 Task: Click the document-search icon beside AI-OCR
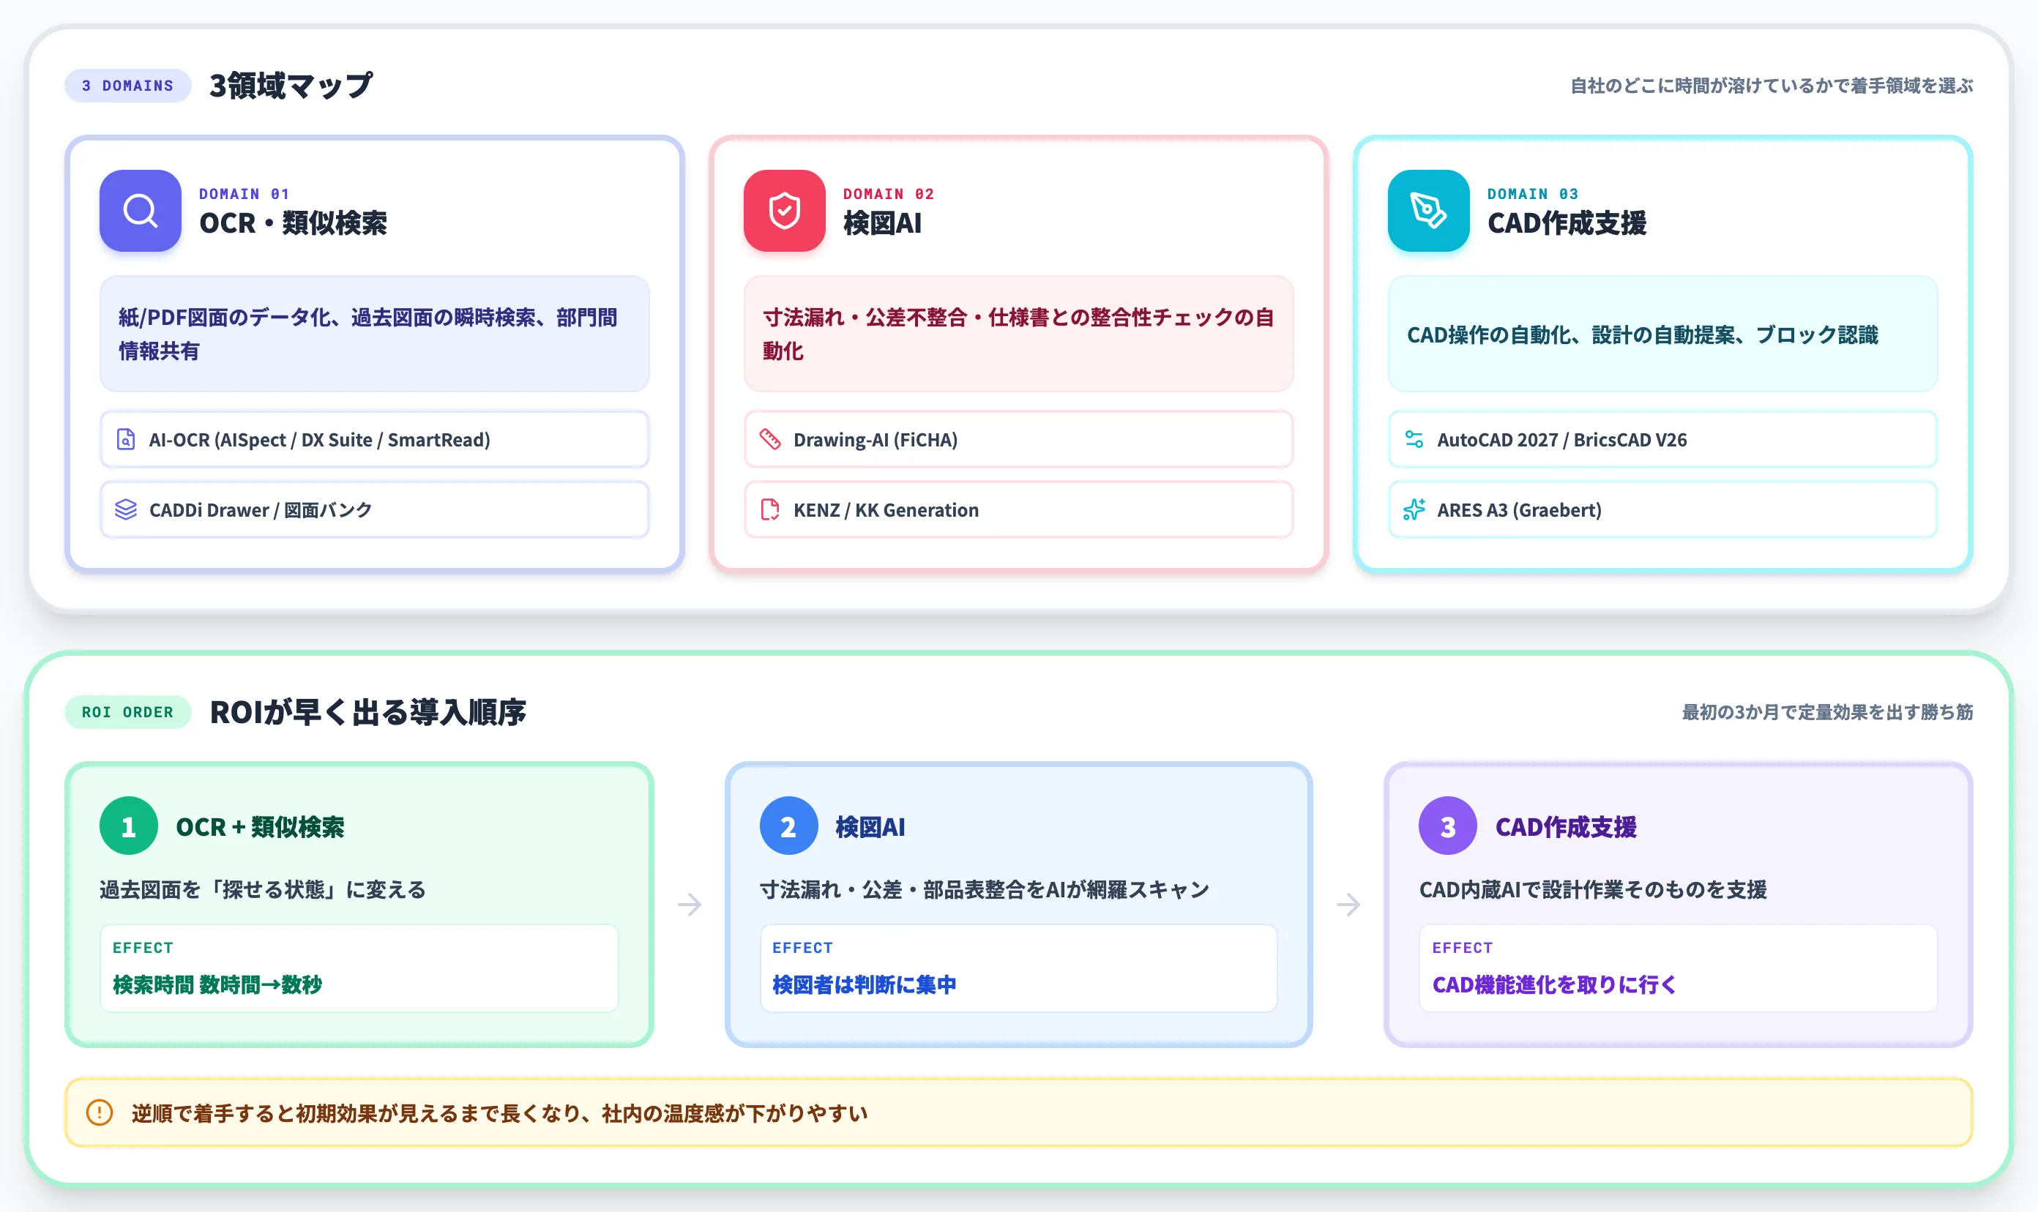click(126, 439)
